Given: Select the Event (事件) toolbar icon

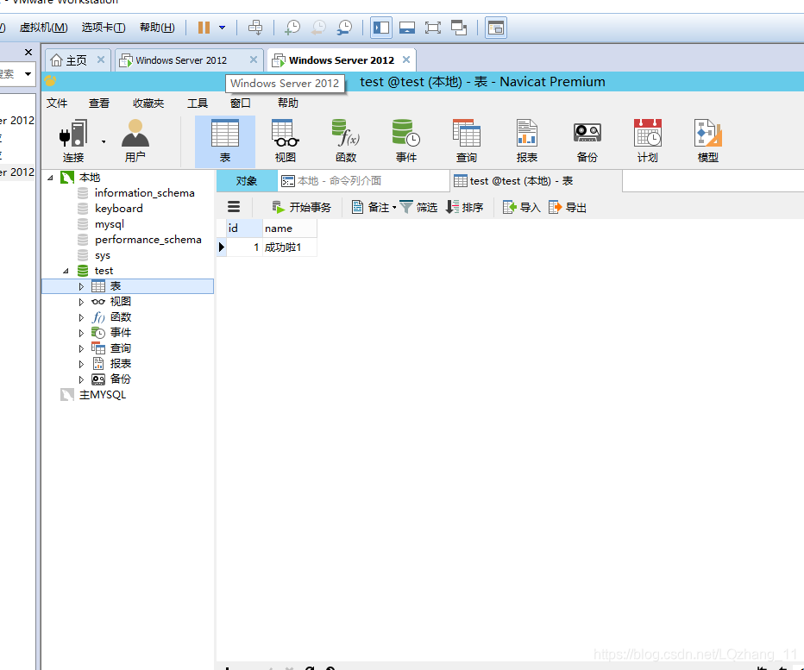Looking at the screenshot, I should pyautogui.click(x=406, y=141).
